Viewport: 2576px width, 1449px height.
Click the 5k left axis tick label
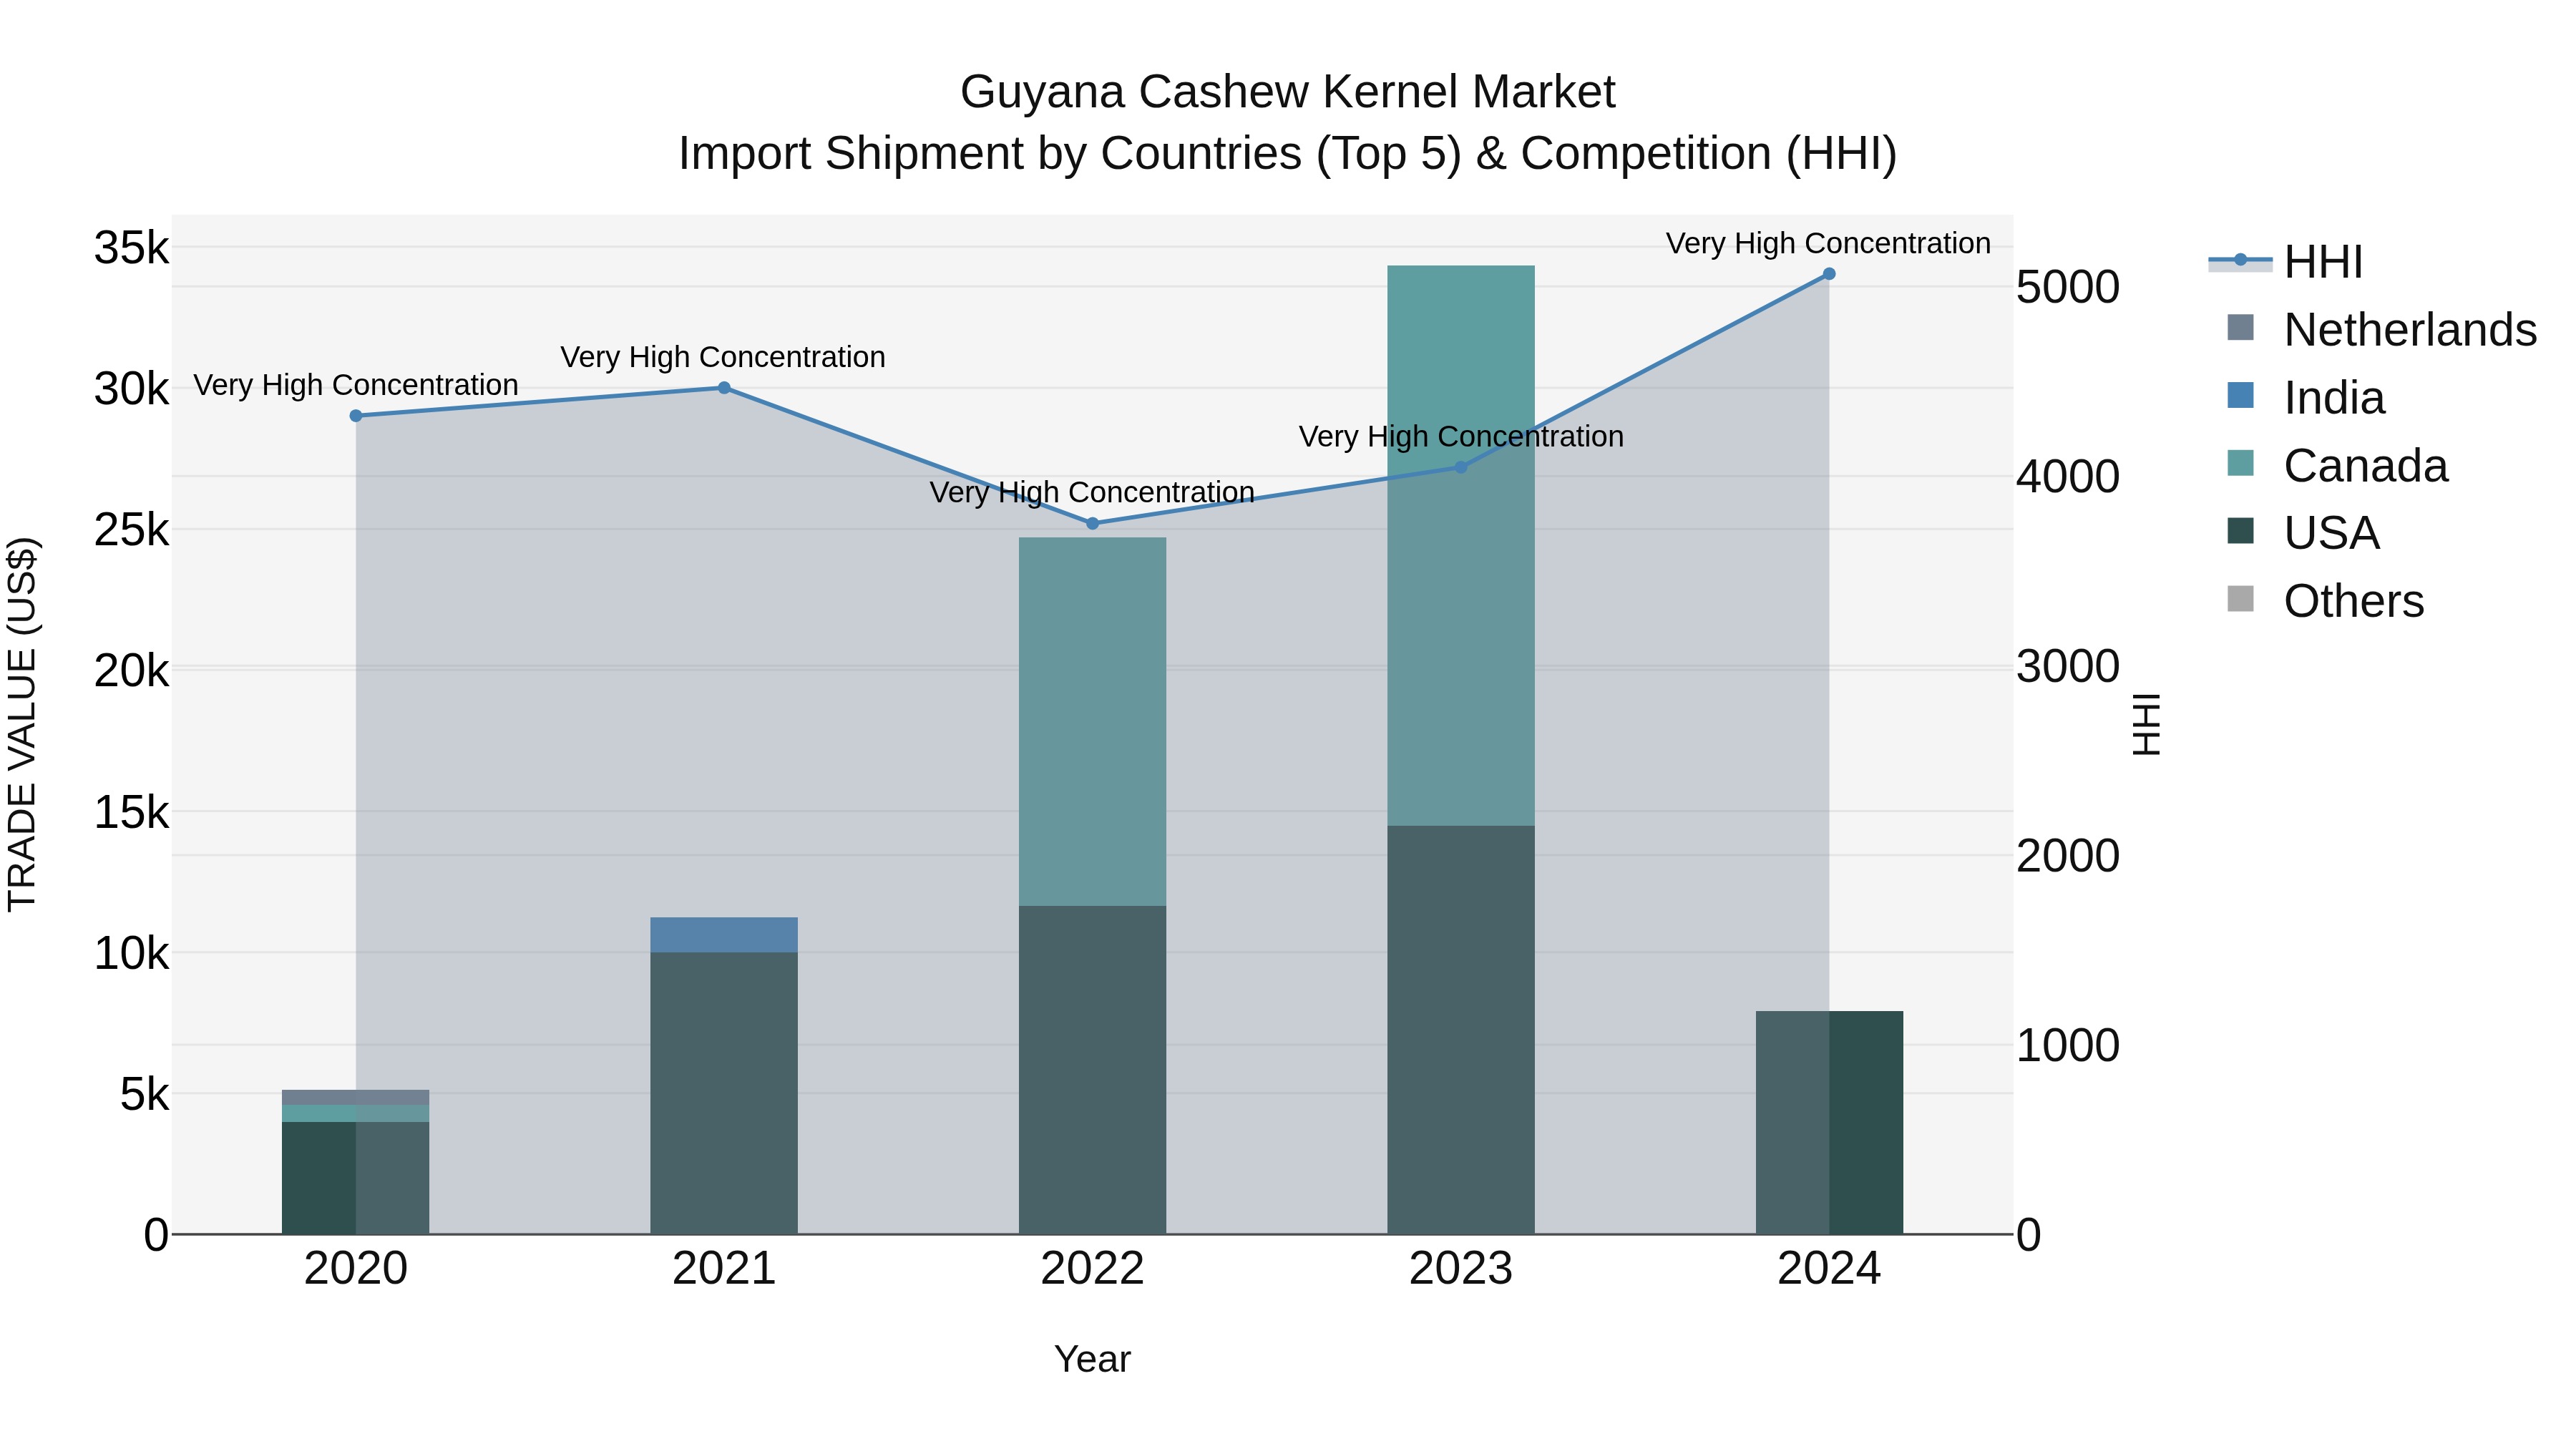click(145, 1094)
